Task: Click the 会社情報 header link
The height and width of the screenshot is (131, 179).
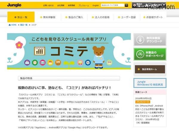Action: pos(61,5)
